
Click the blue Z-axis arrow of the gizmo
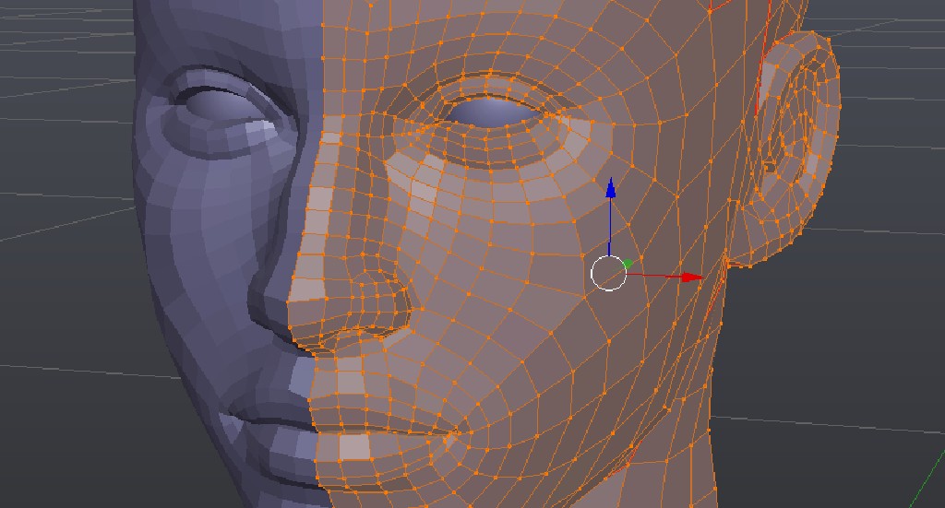(x=611, y=188)
